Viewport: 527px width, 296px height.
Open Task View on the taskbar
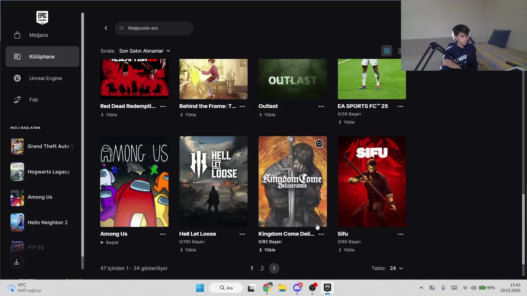[x=251, y=288]
